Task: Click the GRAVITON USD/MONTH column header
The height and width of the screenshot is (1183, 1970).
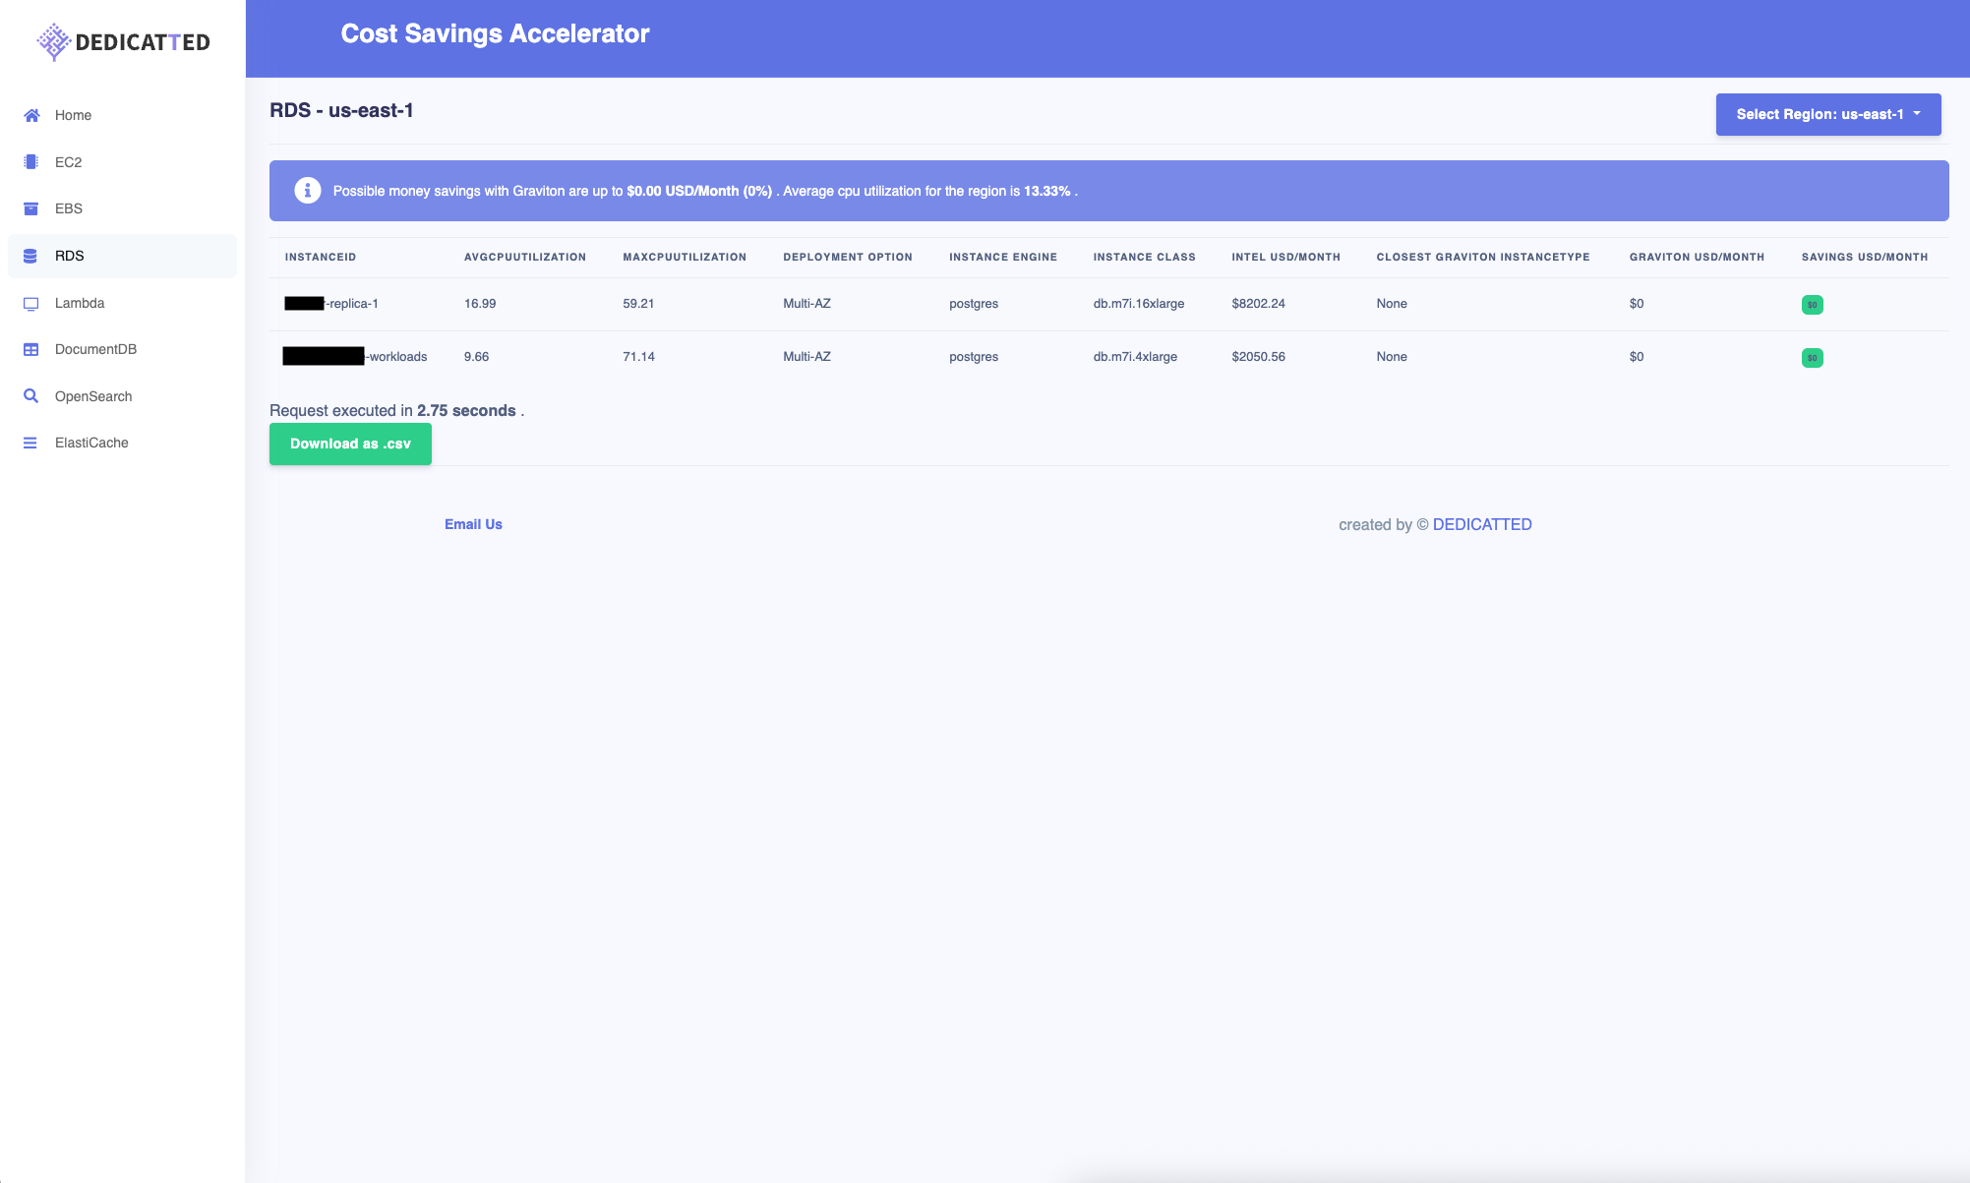Action: [x=1697, y=257]
